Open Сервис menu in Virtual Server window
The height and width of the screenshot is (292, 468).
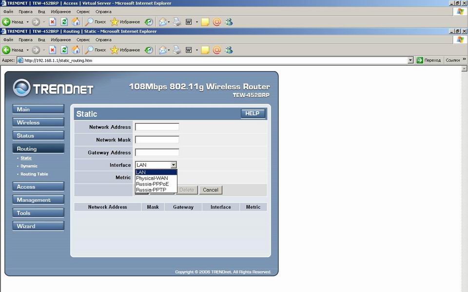pyautogui.click(x=83, y=12)
